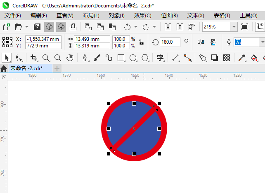The image size is (265, 193).
Task: Click the plus new document tab button
Action: [x=57, y=68]
